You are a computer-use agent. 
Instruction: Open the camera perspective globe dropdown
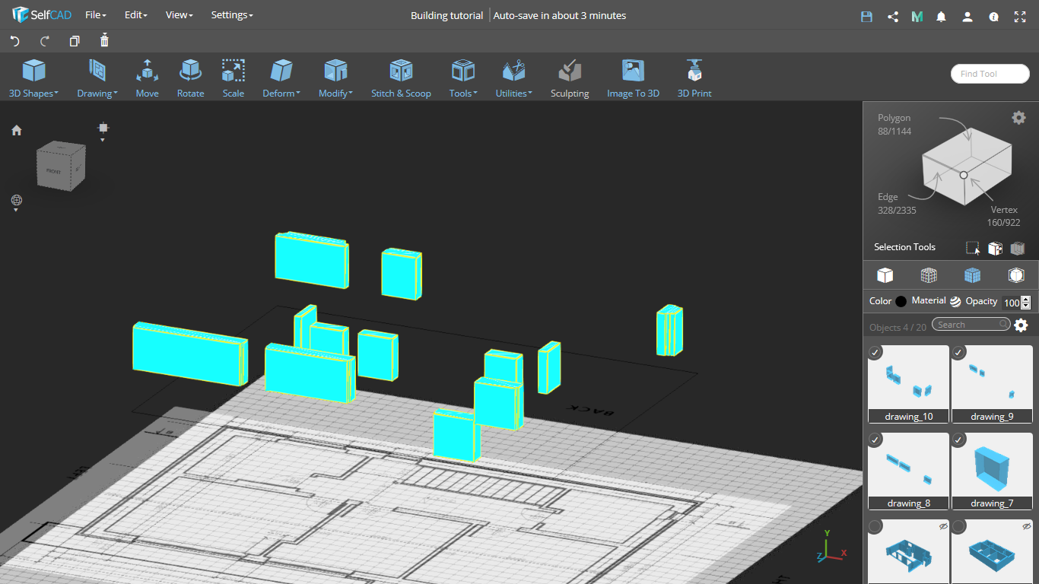(x=17, y=202)
